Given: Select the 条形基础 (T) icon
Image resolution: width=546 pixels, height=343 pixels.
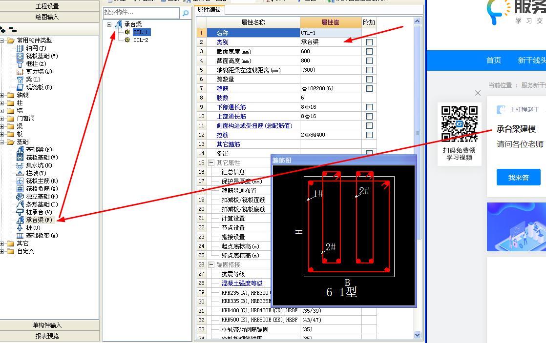Looking at the screenshot, I should click(20, 204).
